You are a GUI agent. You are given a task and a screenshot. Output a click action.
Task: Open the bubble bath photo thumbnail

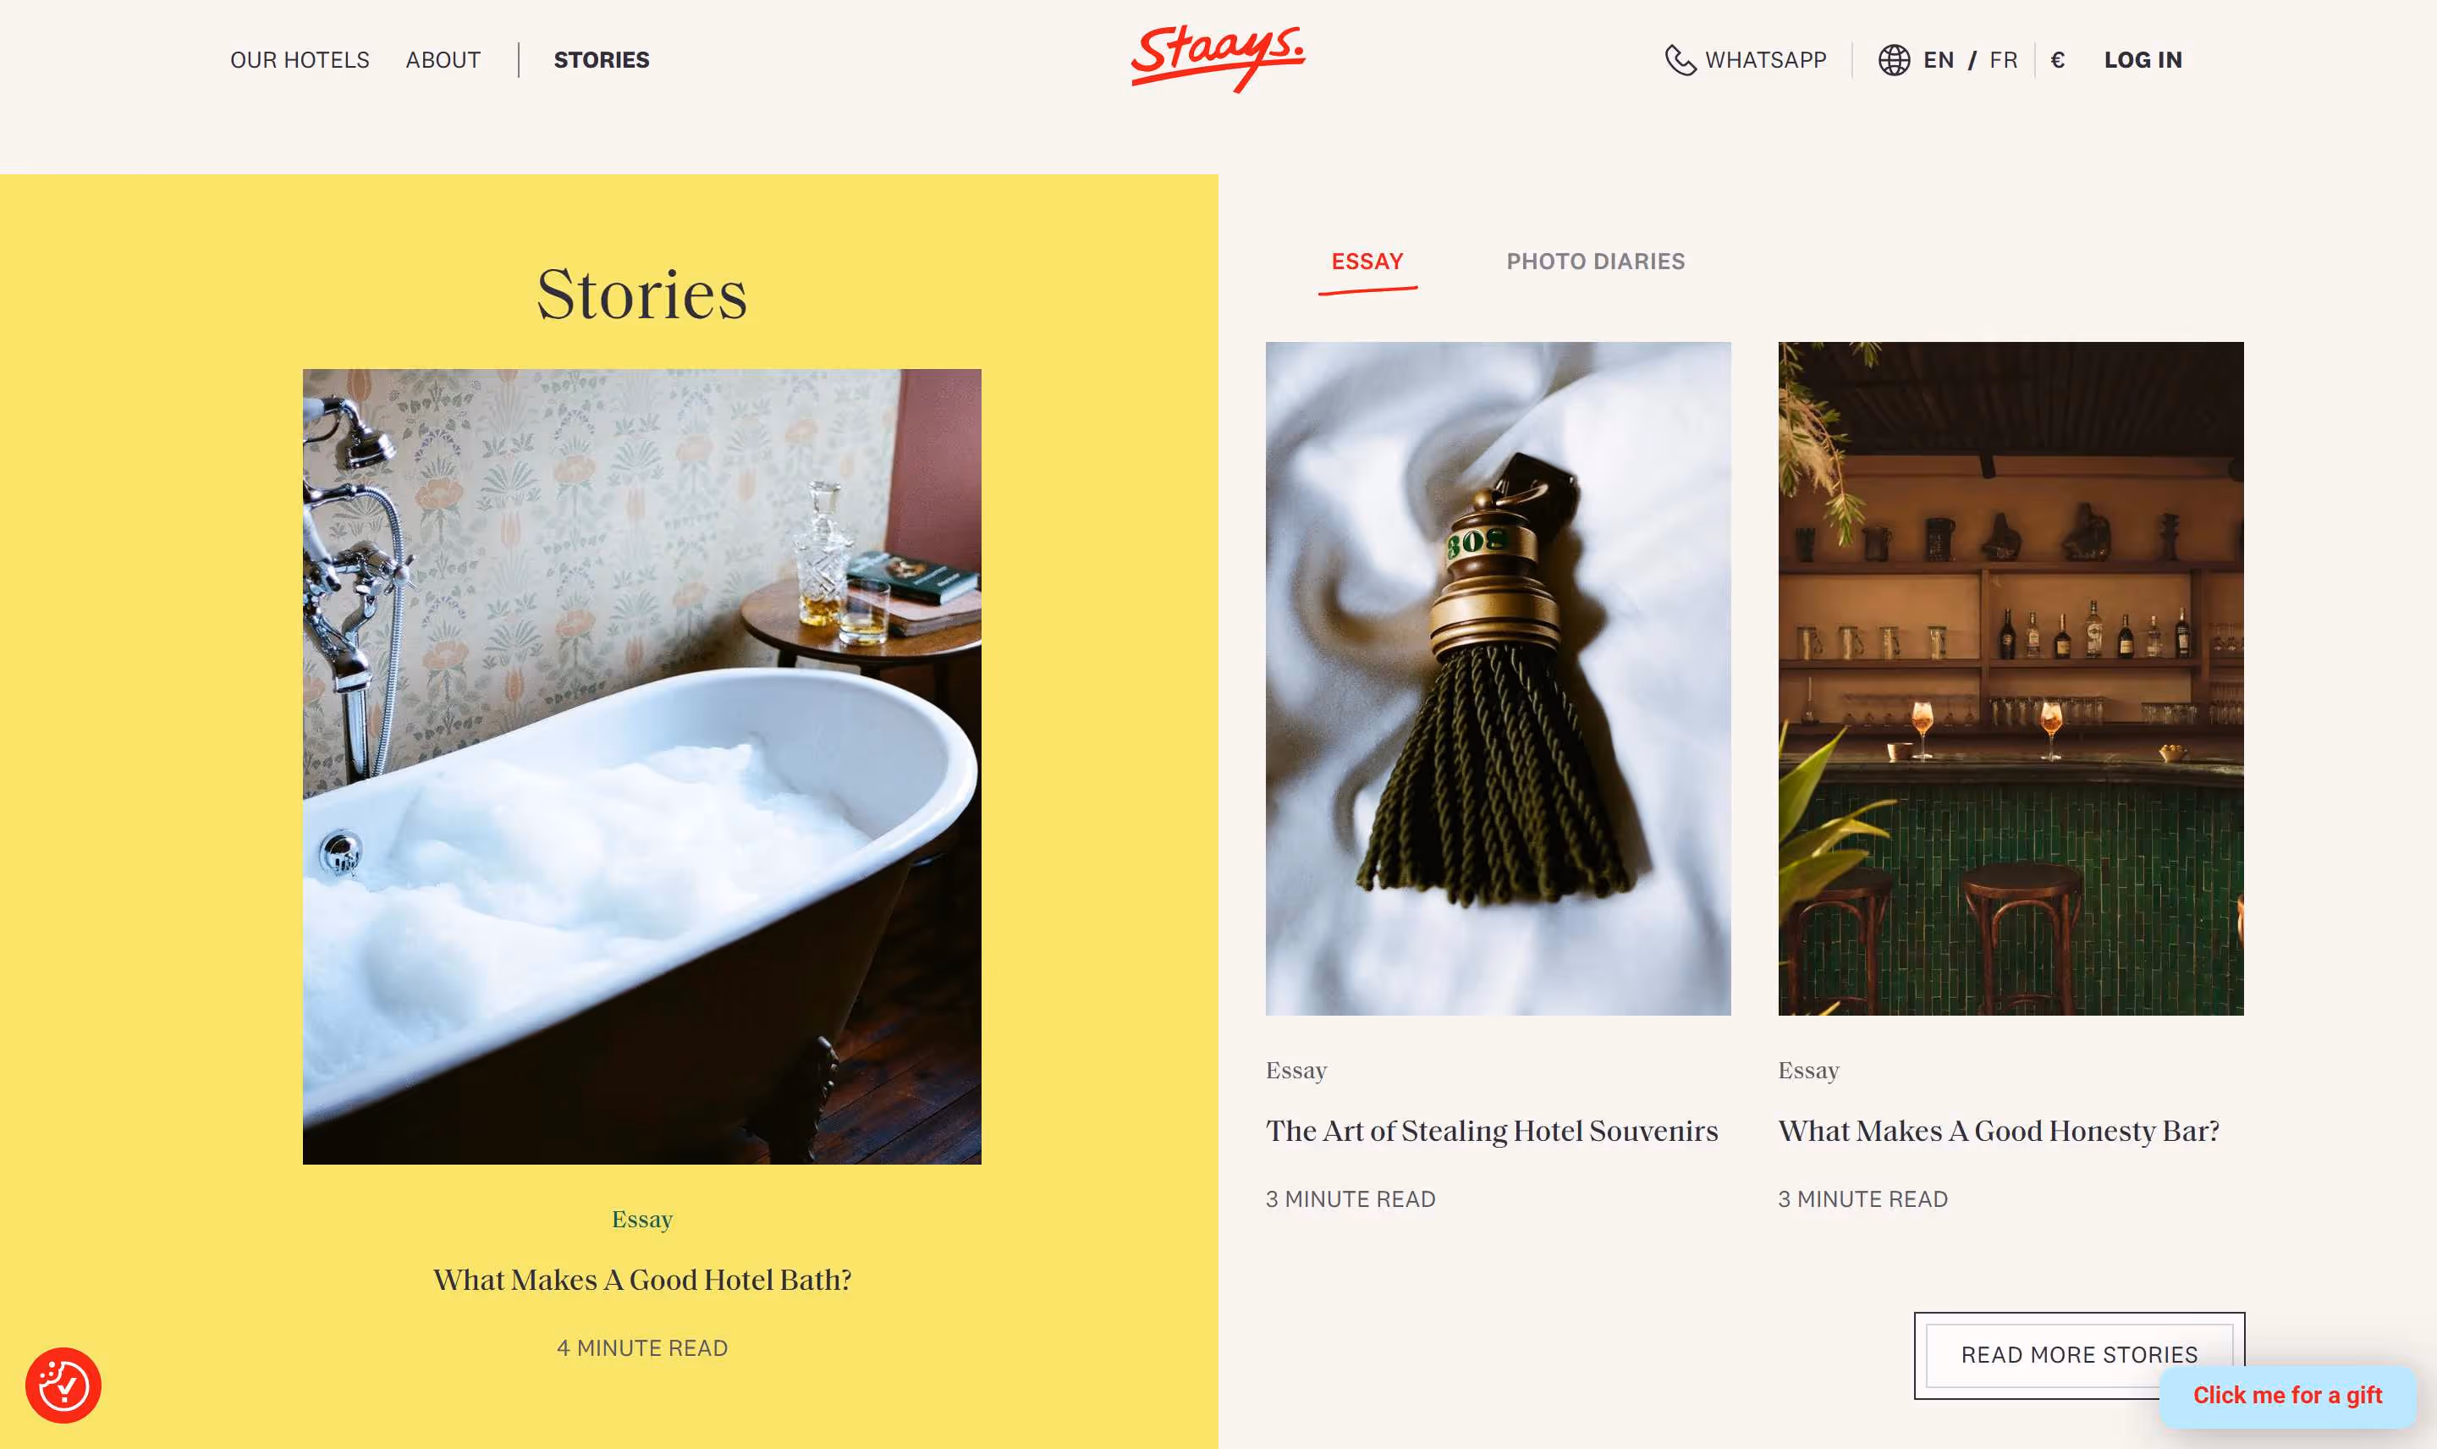(x=641, y=765)
